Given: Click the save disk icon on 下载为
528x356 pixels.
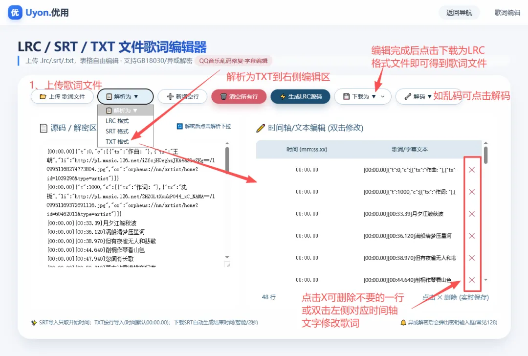Looking at the screenshot, I should [x=346, y=97].
